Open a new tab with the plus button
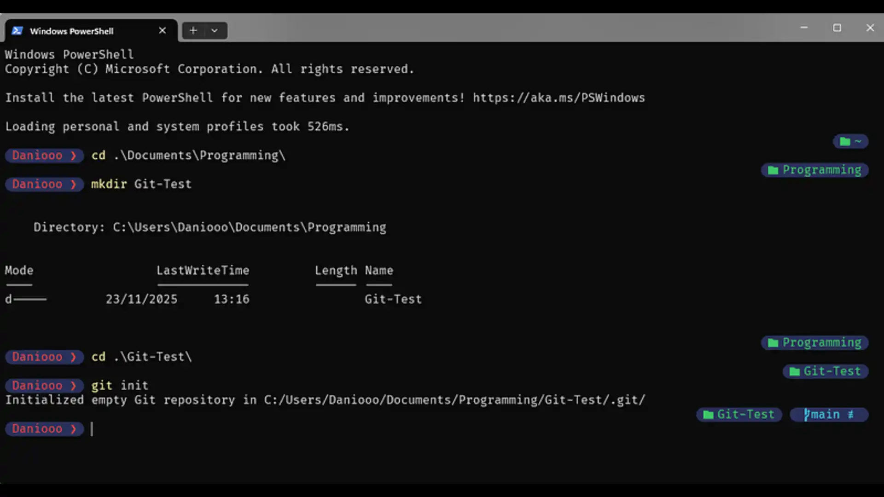 [x=193, y=30]
